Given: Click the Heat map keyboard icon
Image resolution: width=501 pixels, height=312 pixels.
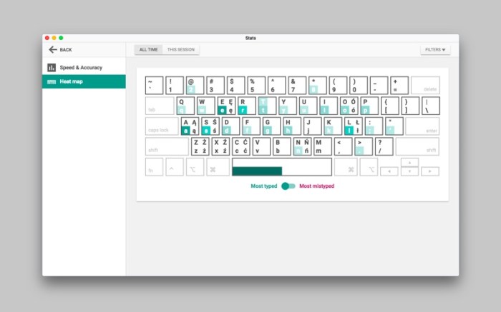Looking at the screenshot, I should coord(52,82).
